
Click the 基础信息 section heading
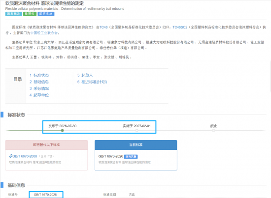click(16, 185)
